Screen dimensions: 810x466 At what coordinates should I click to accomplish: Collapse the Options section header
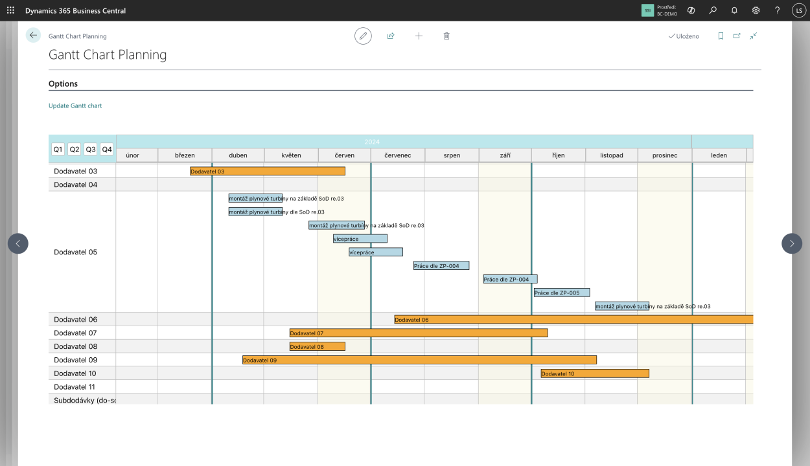(64, 84)
